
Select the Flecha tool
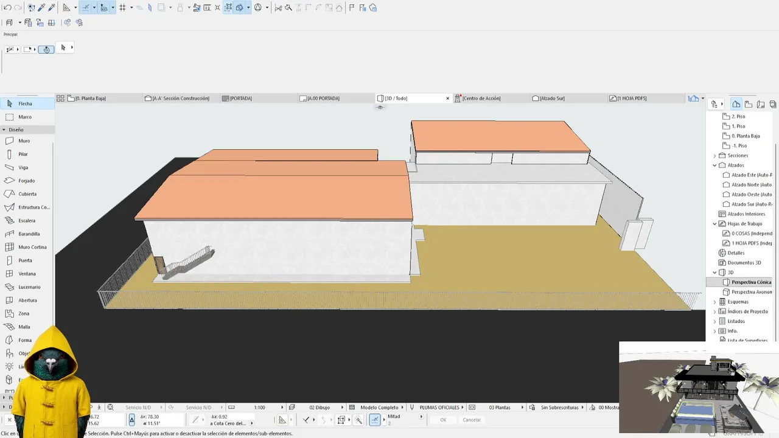(x=27, y=104)
